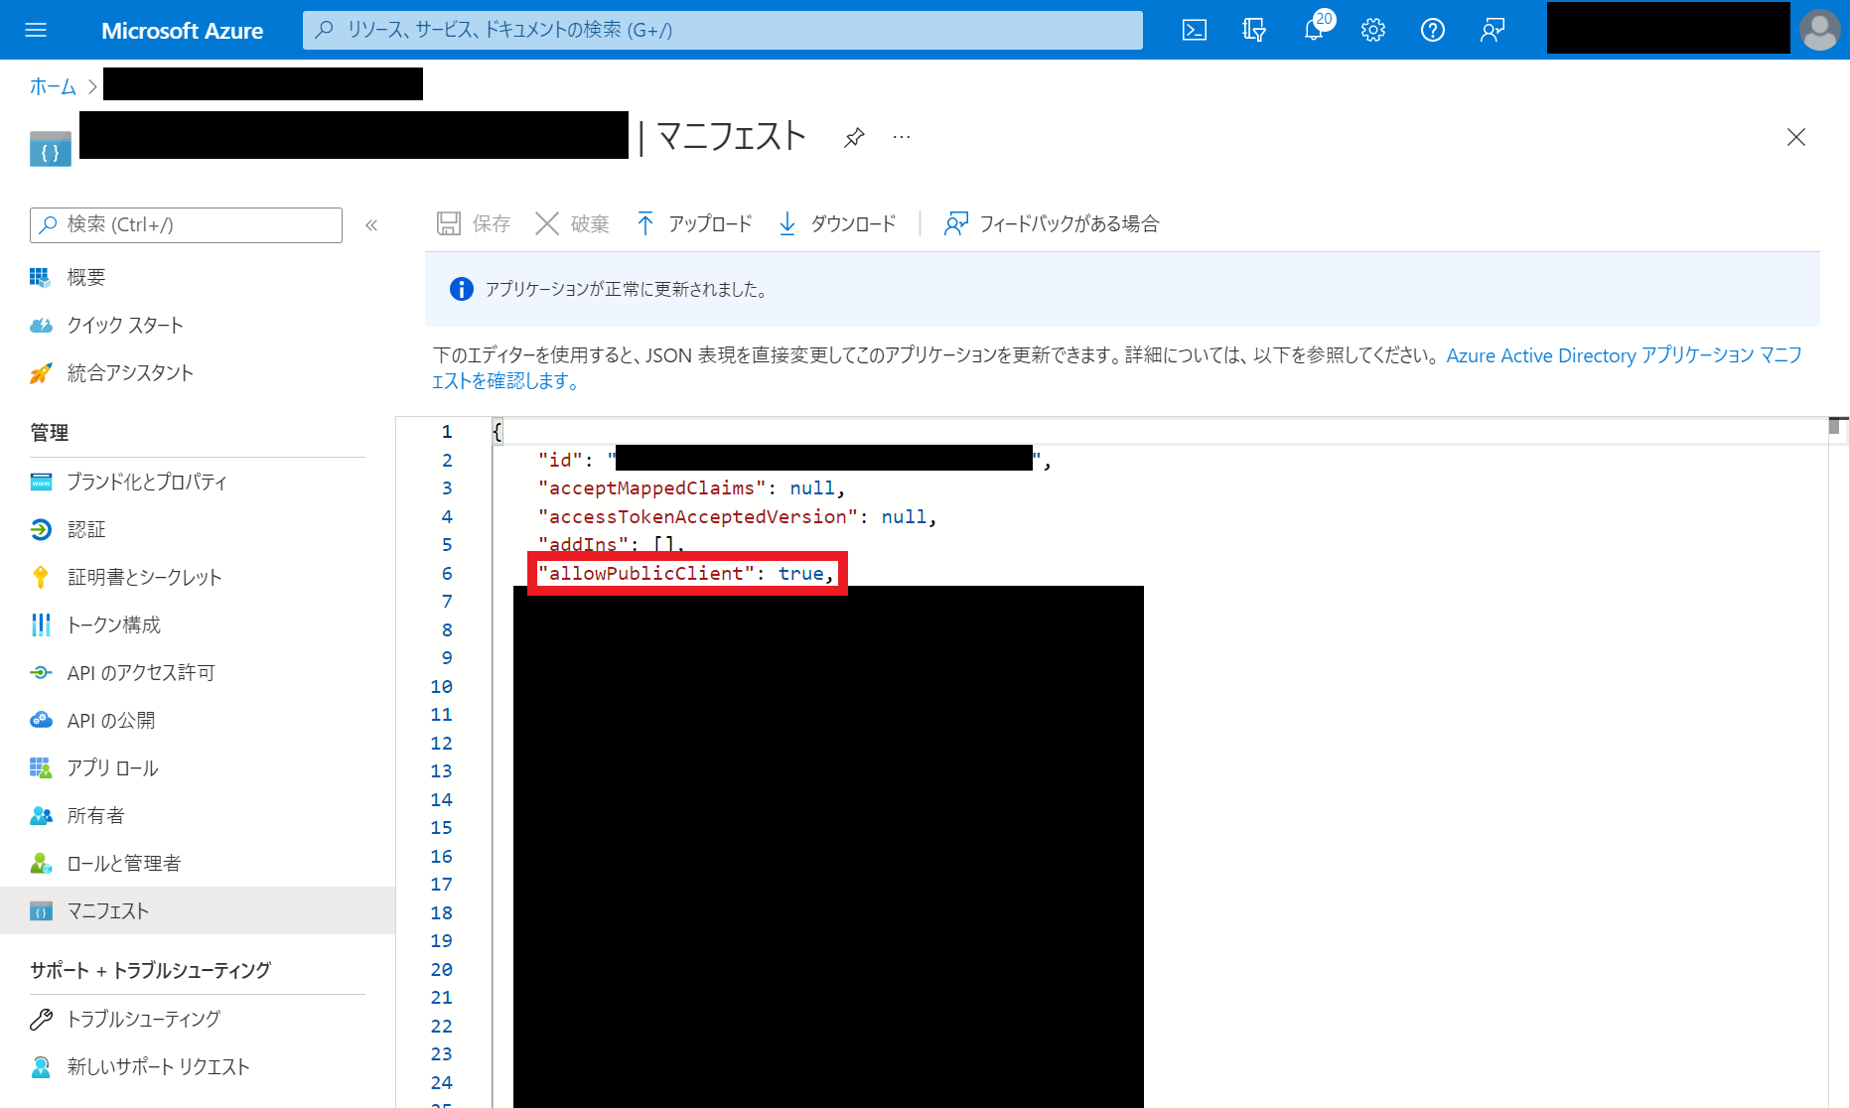Open the feedback icon in top bar

click(1493, 30)
